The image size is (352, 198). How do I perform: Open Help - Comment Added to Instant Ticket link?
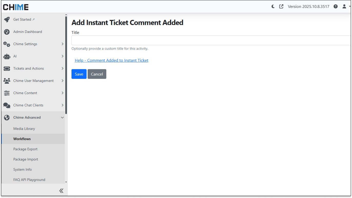pos(111,60)
